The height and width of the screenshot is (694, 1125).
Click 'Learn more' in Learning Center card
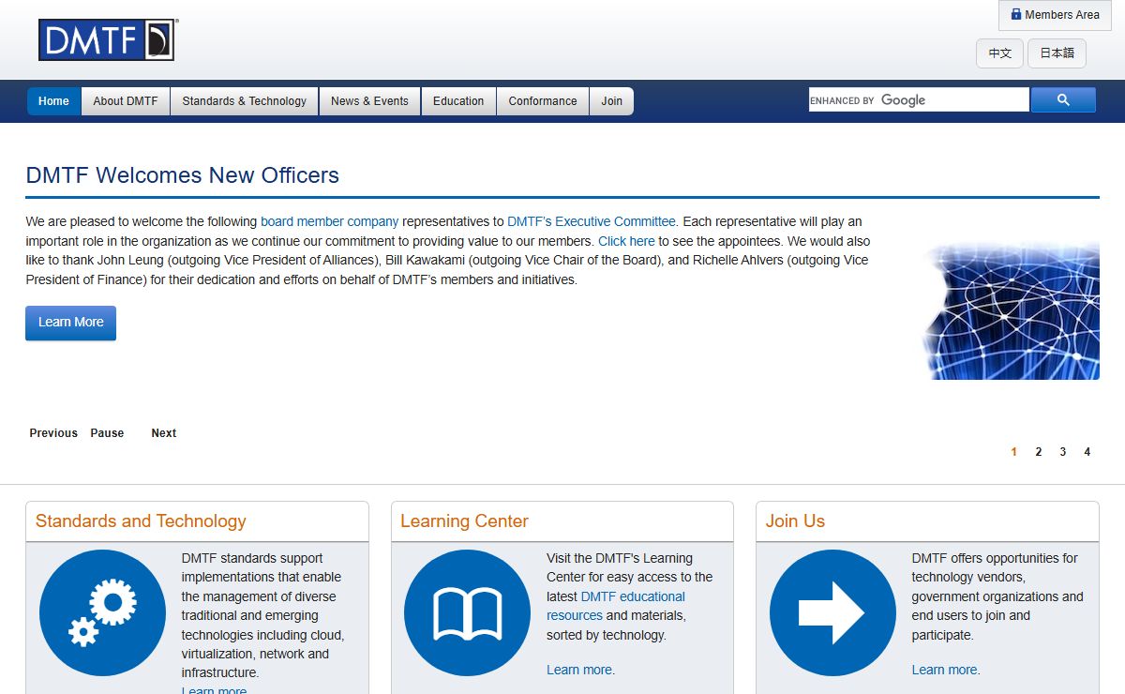coord(580,670)
